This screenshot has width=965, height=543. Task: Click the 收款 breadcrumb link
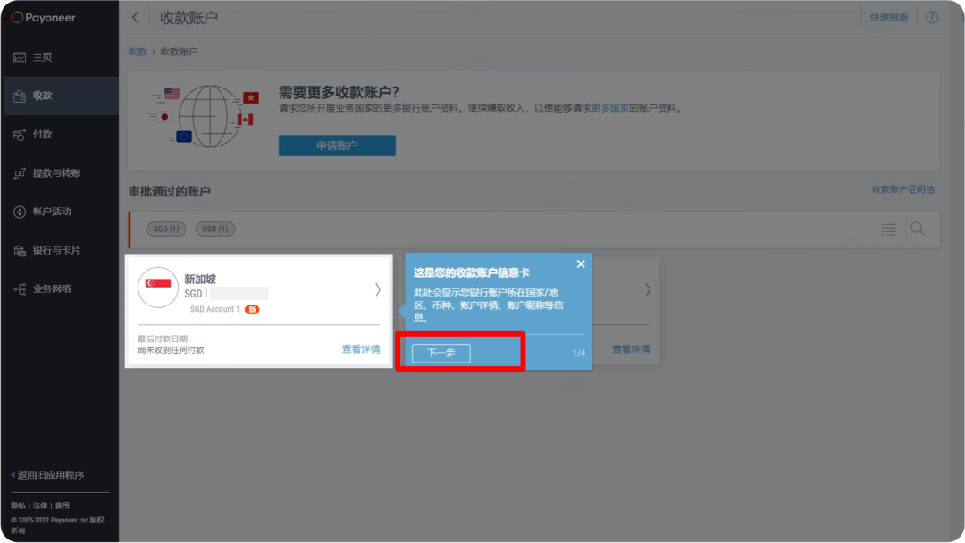coord(138,52)
